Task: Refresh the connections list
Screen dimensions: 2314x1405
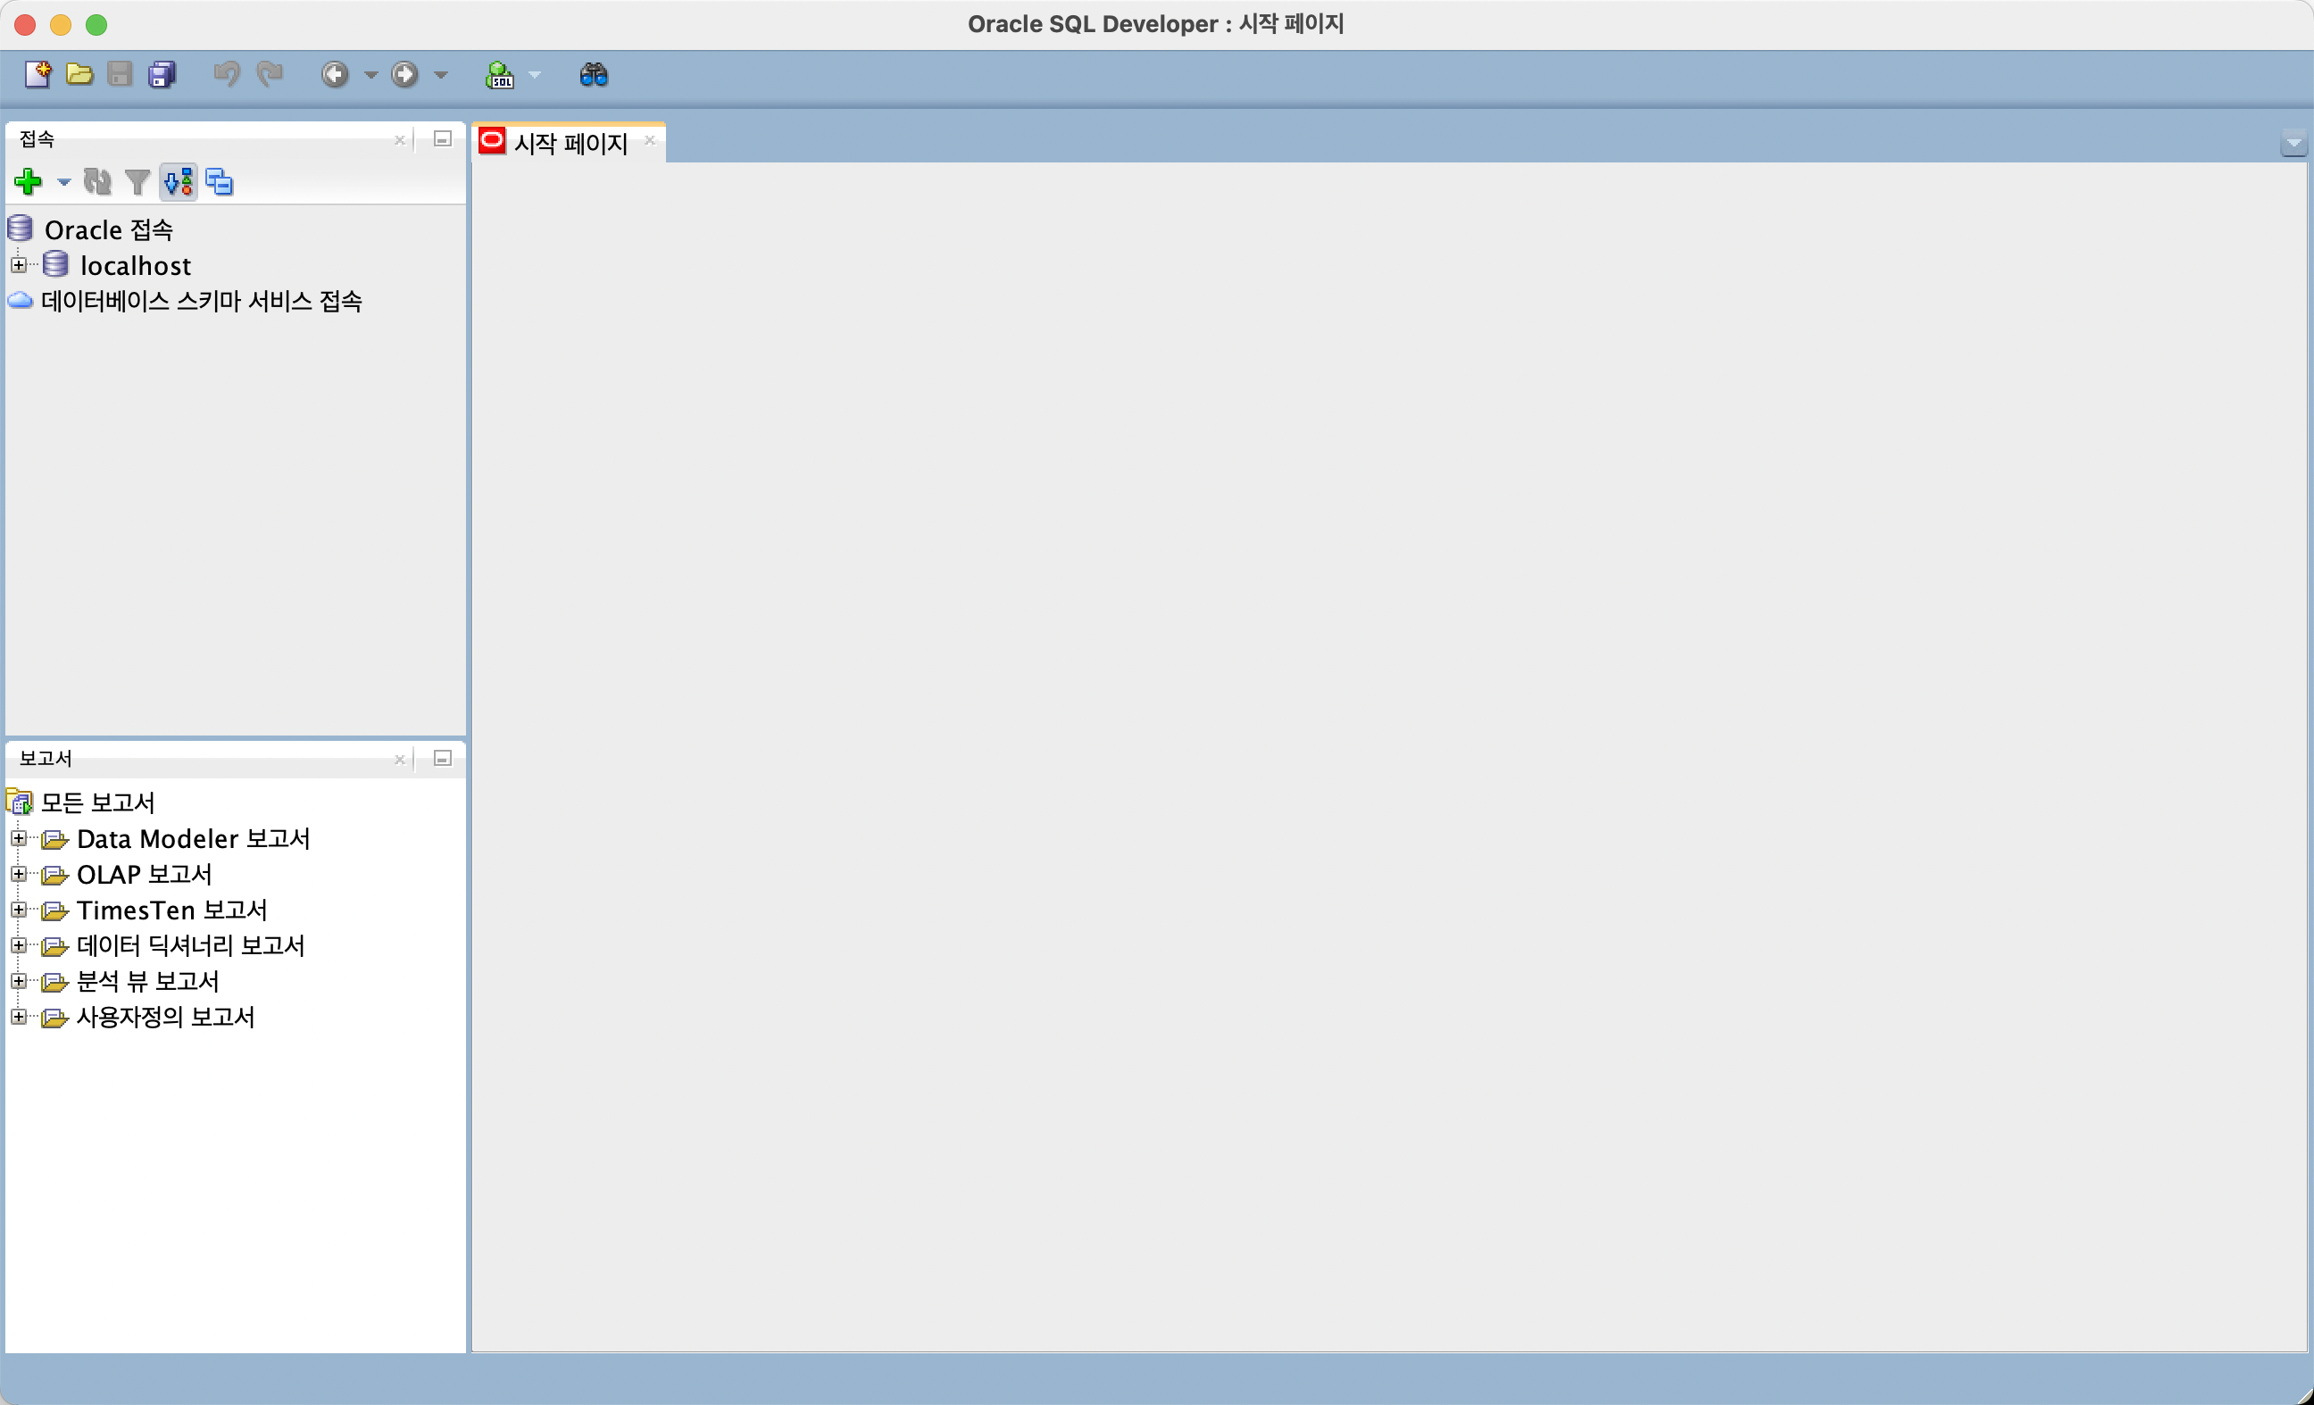Action: (x=97, y=181)
